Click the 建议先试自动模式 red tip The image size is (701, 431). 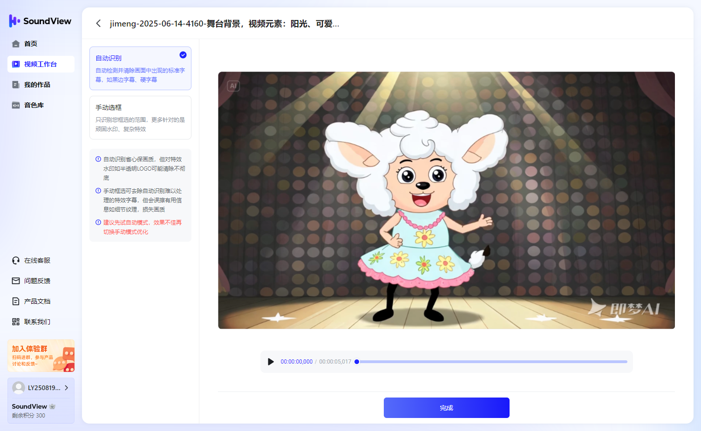[x=143, y=227]
